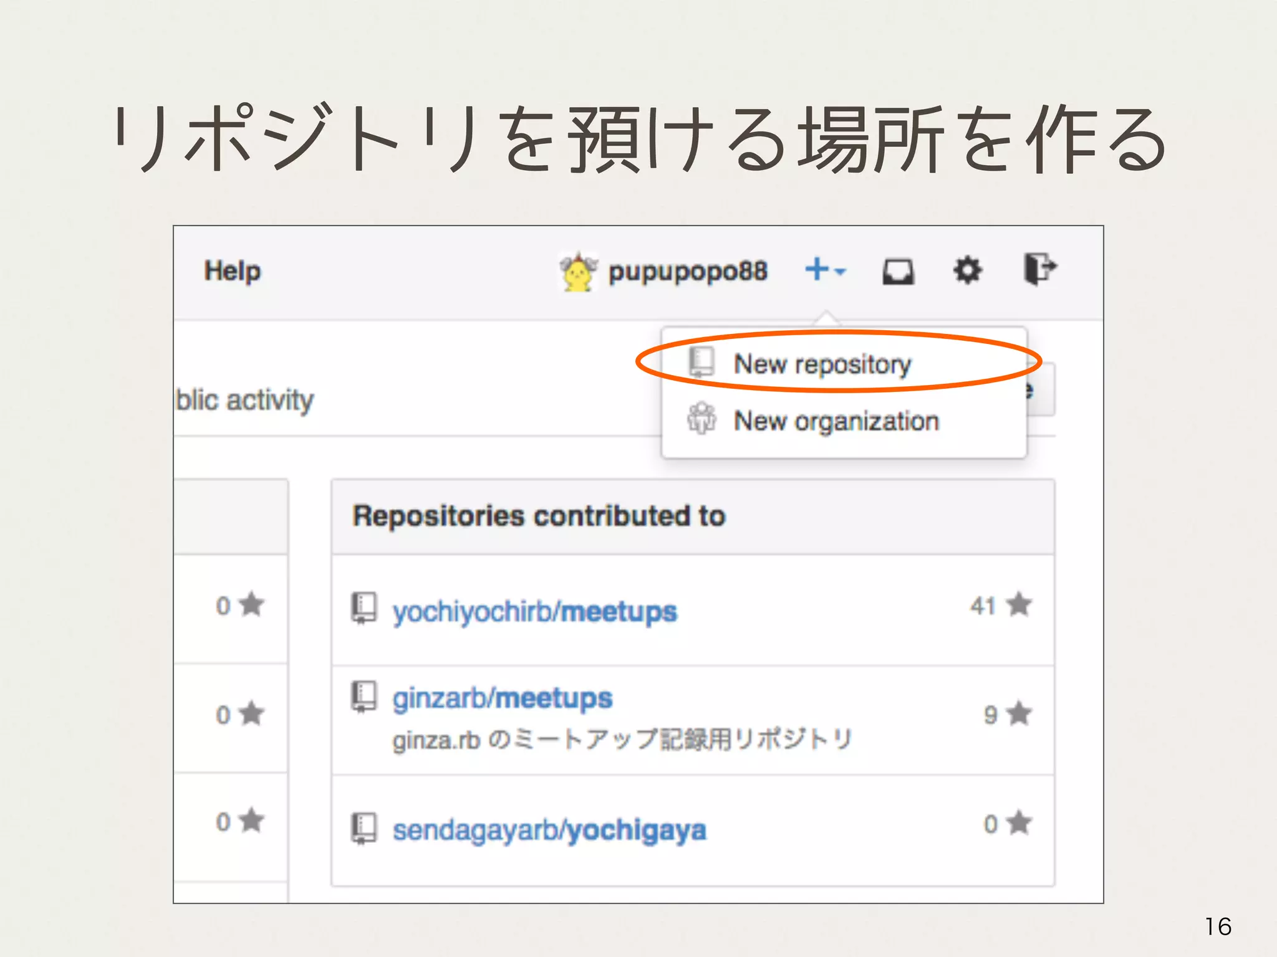Click the book icon in New repository item

coord(701,363)
